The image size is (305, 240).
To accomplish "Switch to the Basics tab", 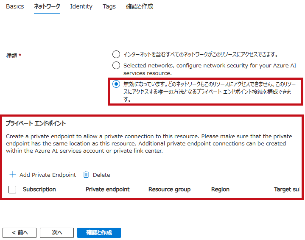I will (x=15, y=7).
